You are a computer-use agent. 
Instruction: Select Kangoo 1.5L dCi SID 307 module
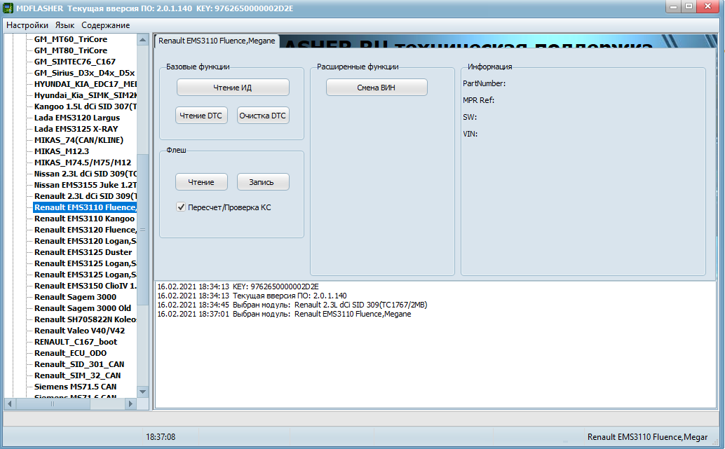point(86,106)
